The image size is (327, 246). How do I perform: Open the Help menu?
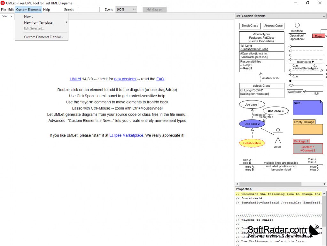tap(46, 10)
